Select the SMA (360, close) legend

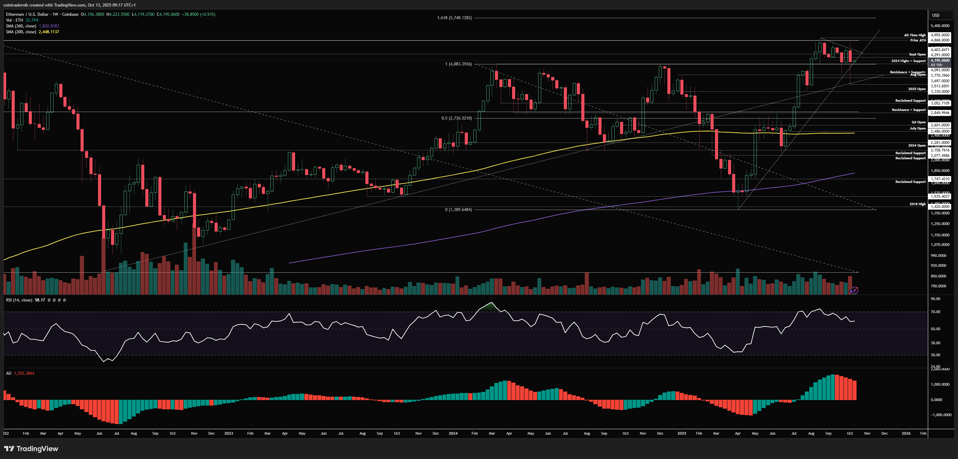[x=21, y=26]
